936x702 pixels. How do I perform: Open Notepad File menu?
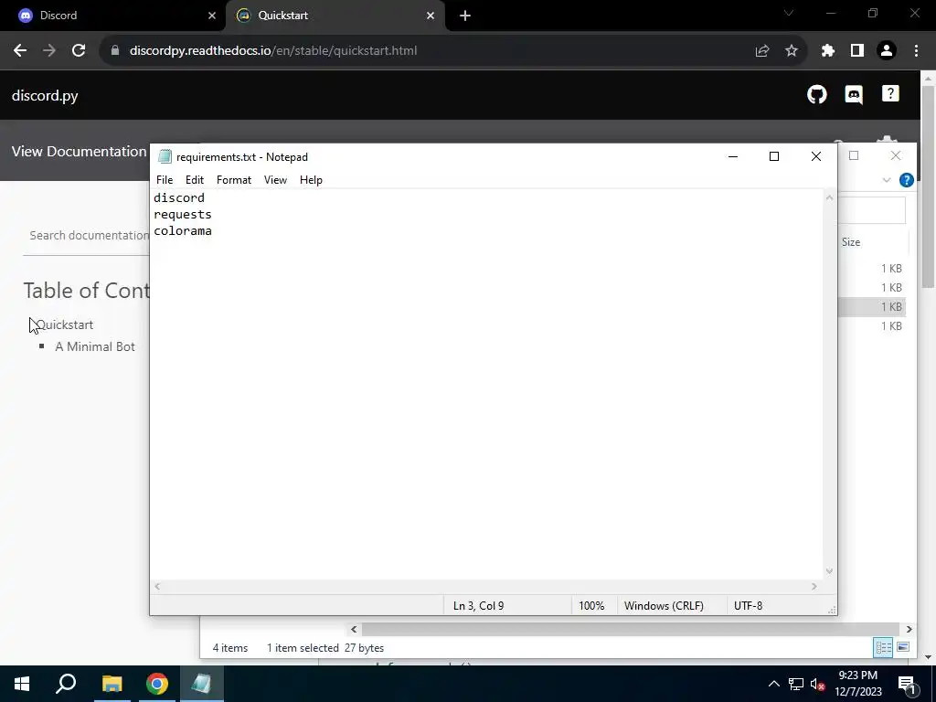[165, 180]
